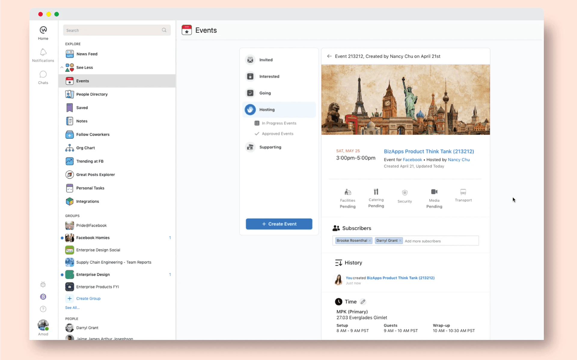Collapse the See Less section
The width and height of the screenshot is (577, 360).
84,67
